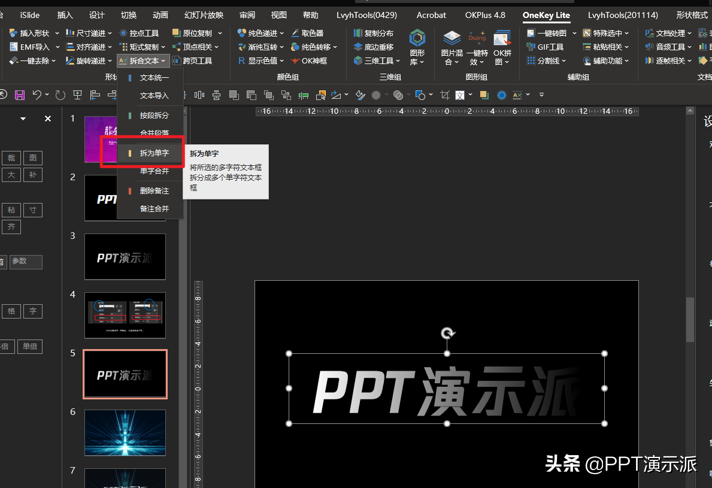Open the OKPlus 4.8 tab
The width and height of the screenshot is (712, 488).
(485, 15)
